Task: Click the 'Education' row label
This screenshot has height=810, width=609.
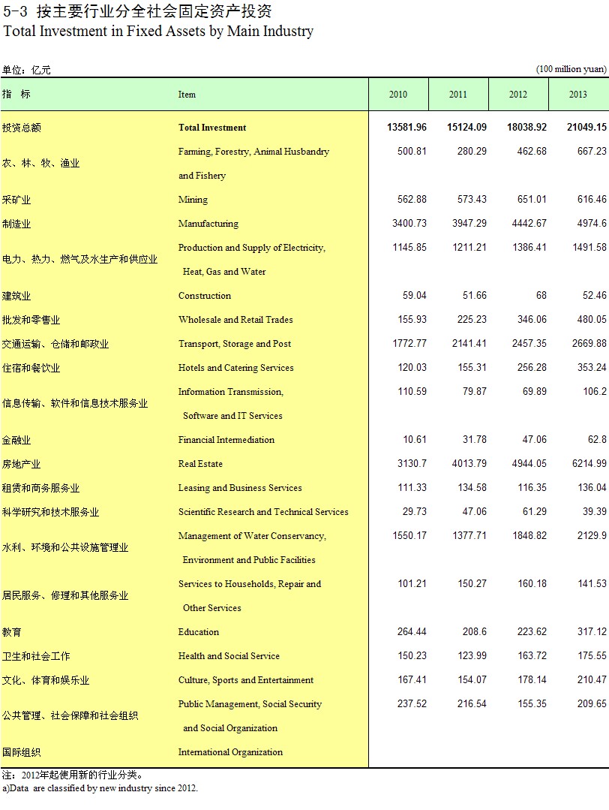Action: [x=198, y=632]
